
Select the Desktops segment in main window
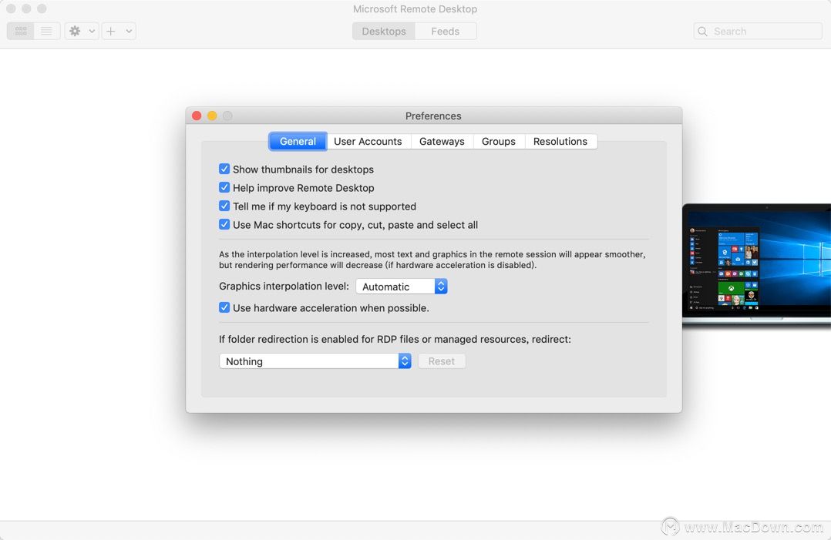tap(384, 32)
